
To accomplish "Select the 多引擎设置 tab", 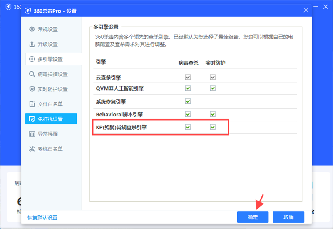I will tap(53, 59).
